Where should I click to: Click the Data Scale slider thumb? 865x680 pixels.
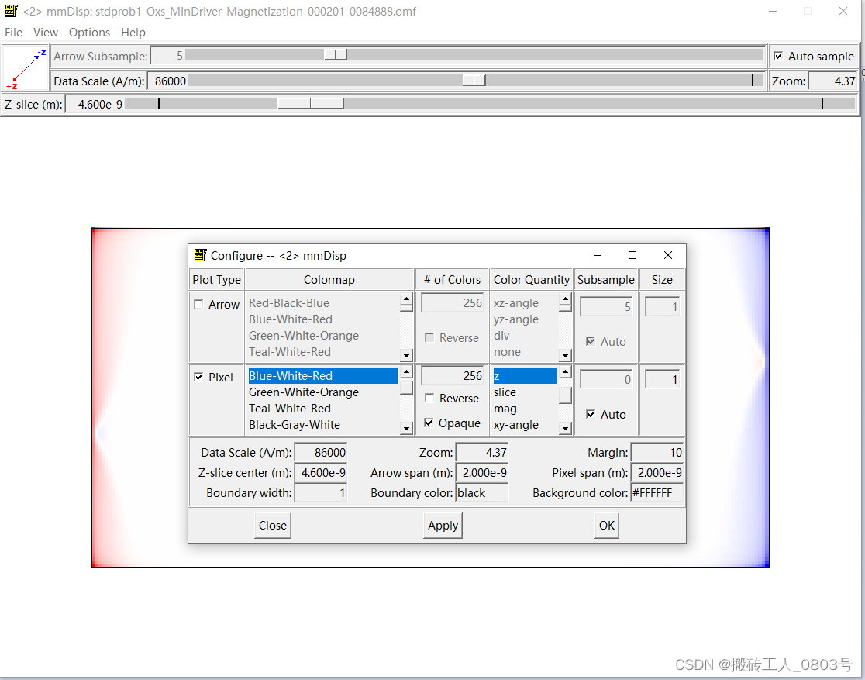pos(474,80)
